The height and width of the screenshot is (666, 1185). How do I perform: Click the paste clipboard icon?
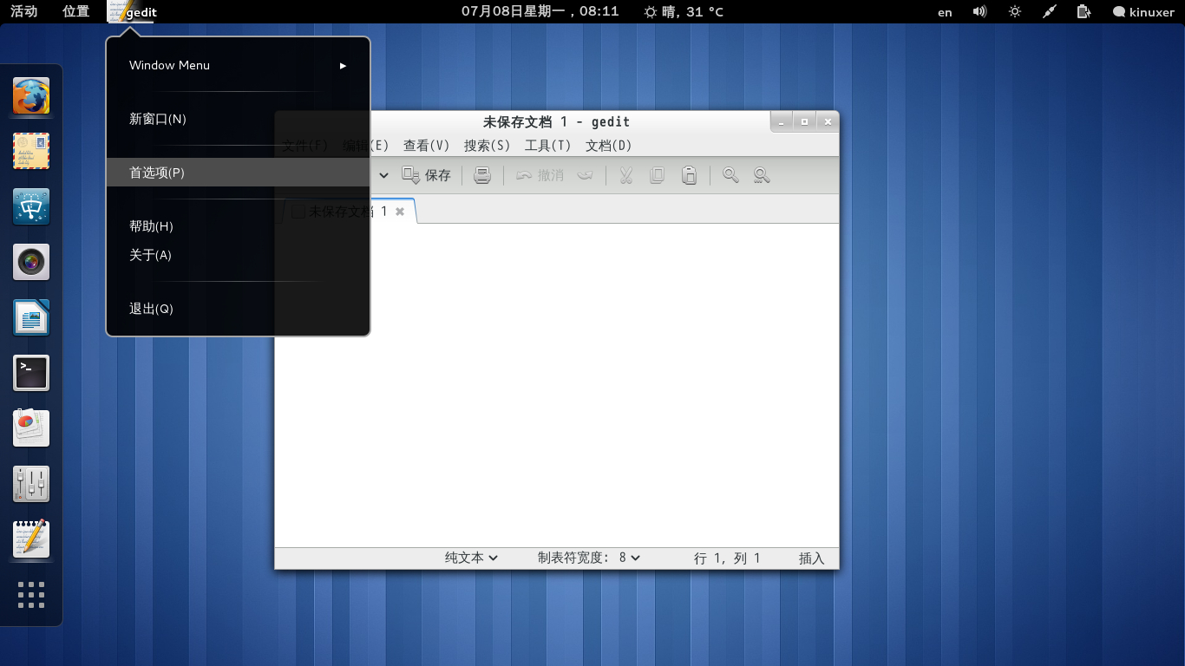point(689,175)
